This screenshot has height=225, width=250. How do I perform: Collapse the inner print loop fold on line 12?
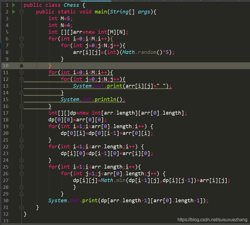click(21, 79)
